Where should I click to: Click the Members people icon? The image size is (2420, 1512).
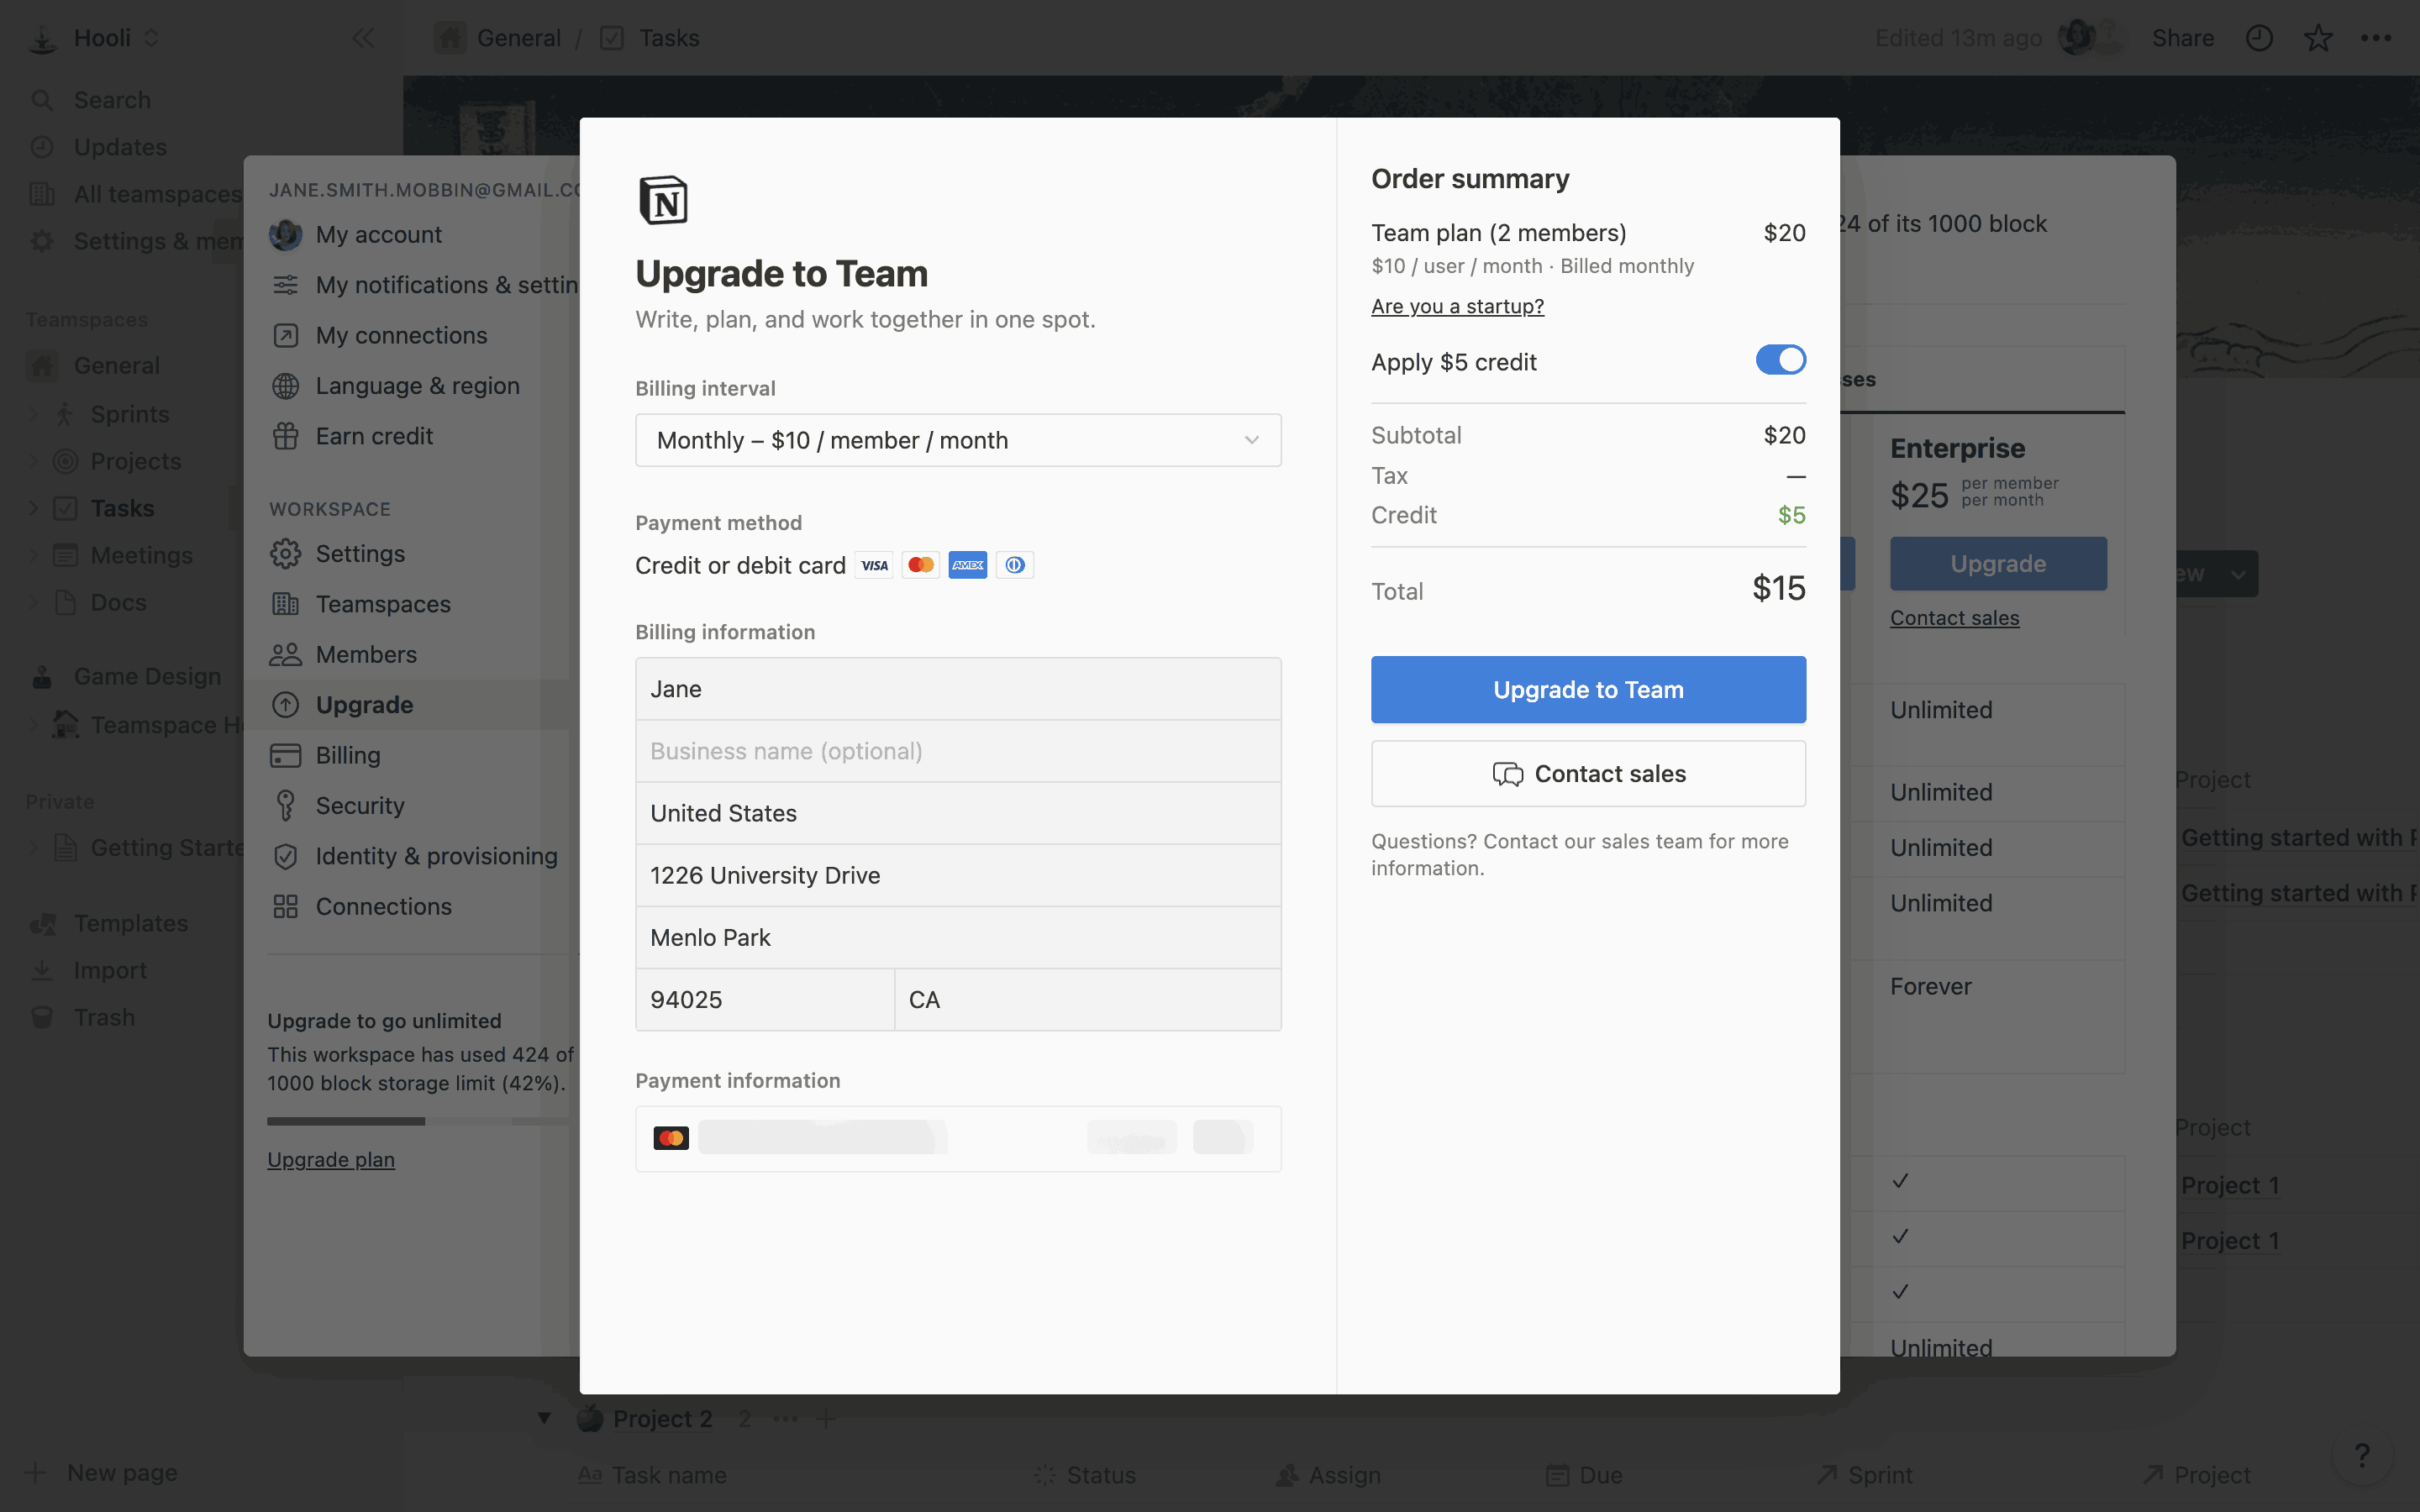(x=285, y=655)
